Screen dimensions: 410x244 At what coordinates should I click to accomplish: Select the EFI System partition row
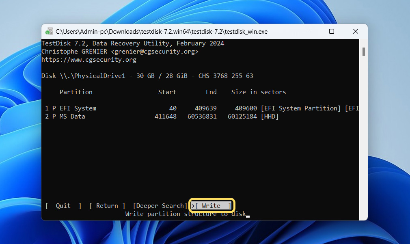pyautogui.click(x=200, y=108)
